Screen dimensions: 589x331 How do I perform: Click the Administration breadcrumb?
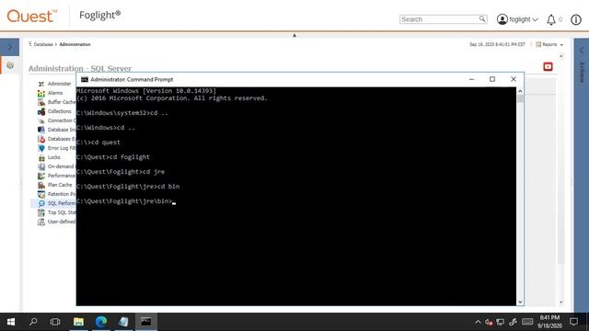tap(75, 44)
